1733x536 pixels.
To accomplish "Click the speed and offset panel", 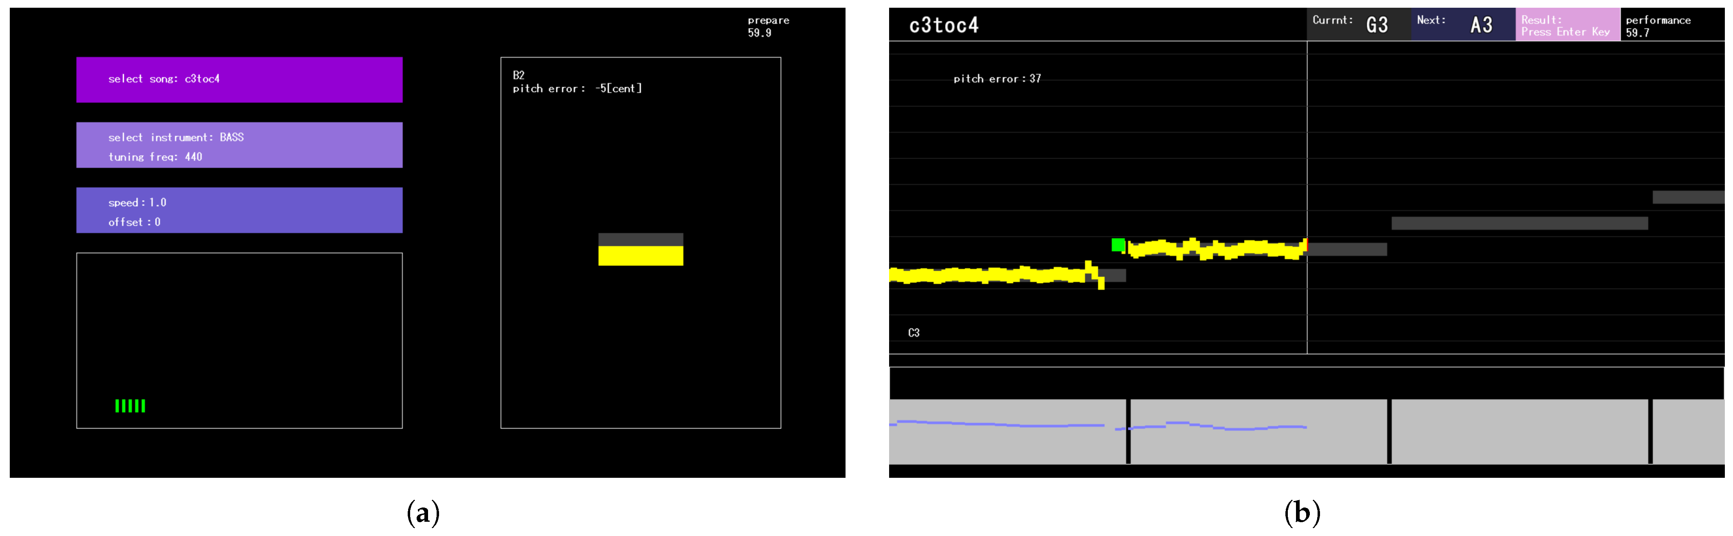I will 239,210.
